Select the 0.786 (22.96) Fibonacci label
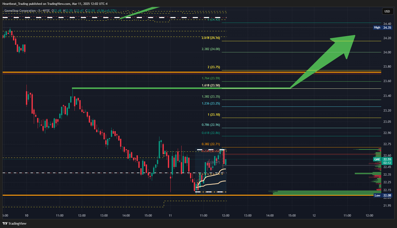The height and width of the screenshot is (228, 397). point(211,125)
